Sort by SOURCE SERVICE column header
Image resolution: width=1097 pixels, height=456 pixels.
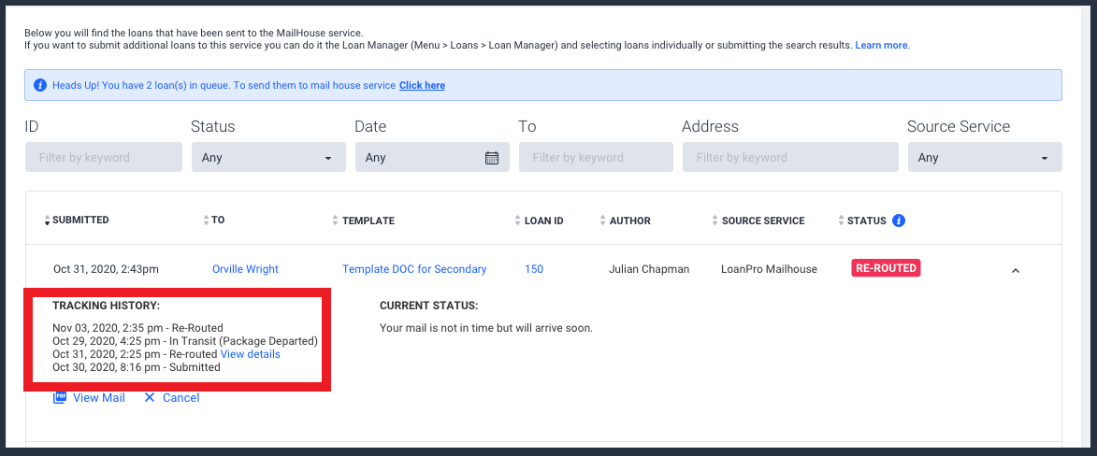pyautogui.click(x=758, y=221)
